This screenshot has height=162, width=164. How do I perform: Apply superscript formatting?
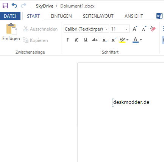pyautogui.click(x=114, y=40)
